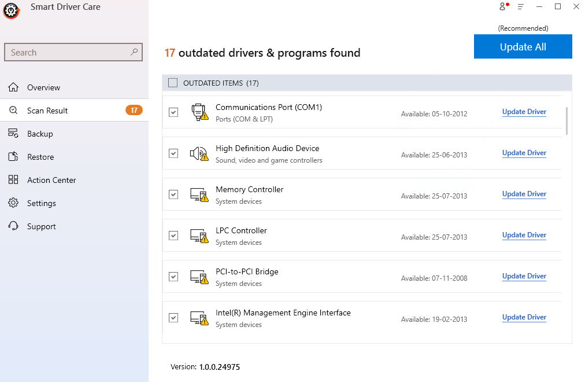Click the user account icon top right
This screenshot has height=382, width=585.
coord(502,7)
